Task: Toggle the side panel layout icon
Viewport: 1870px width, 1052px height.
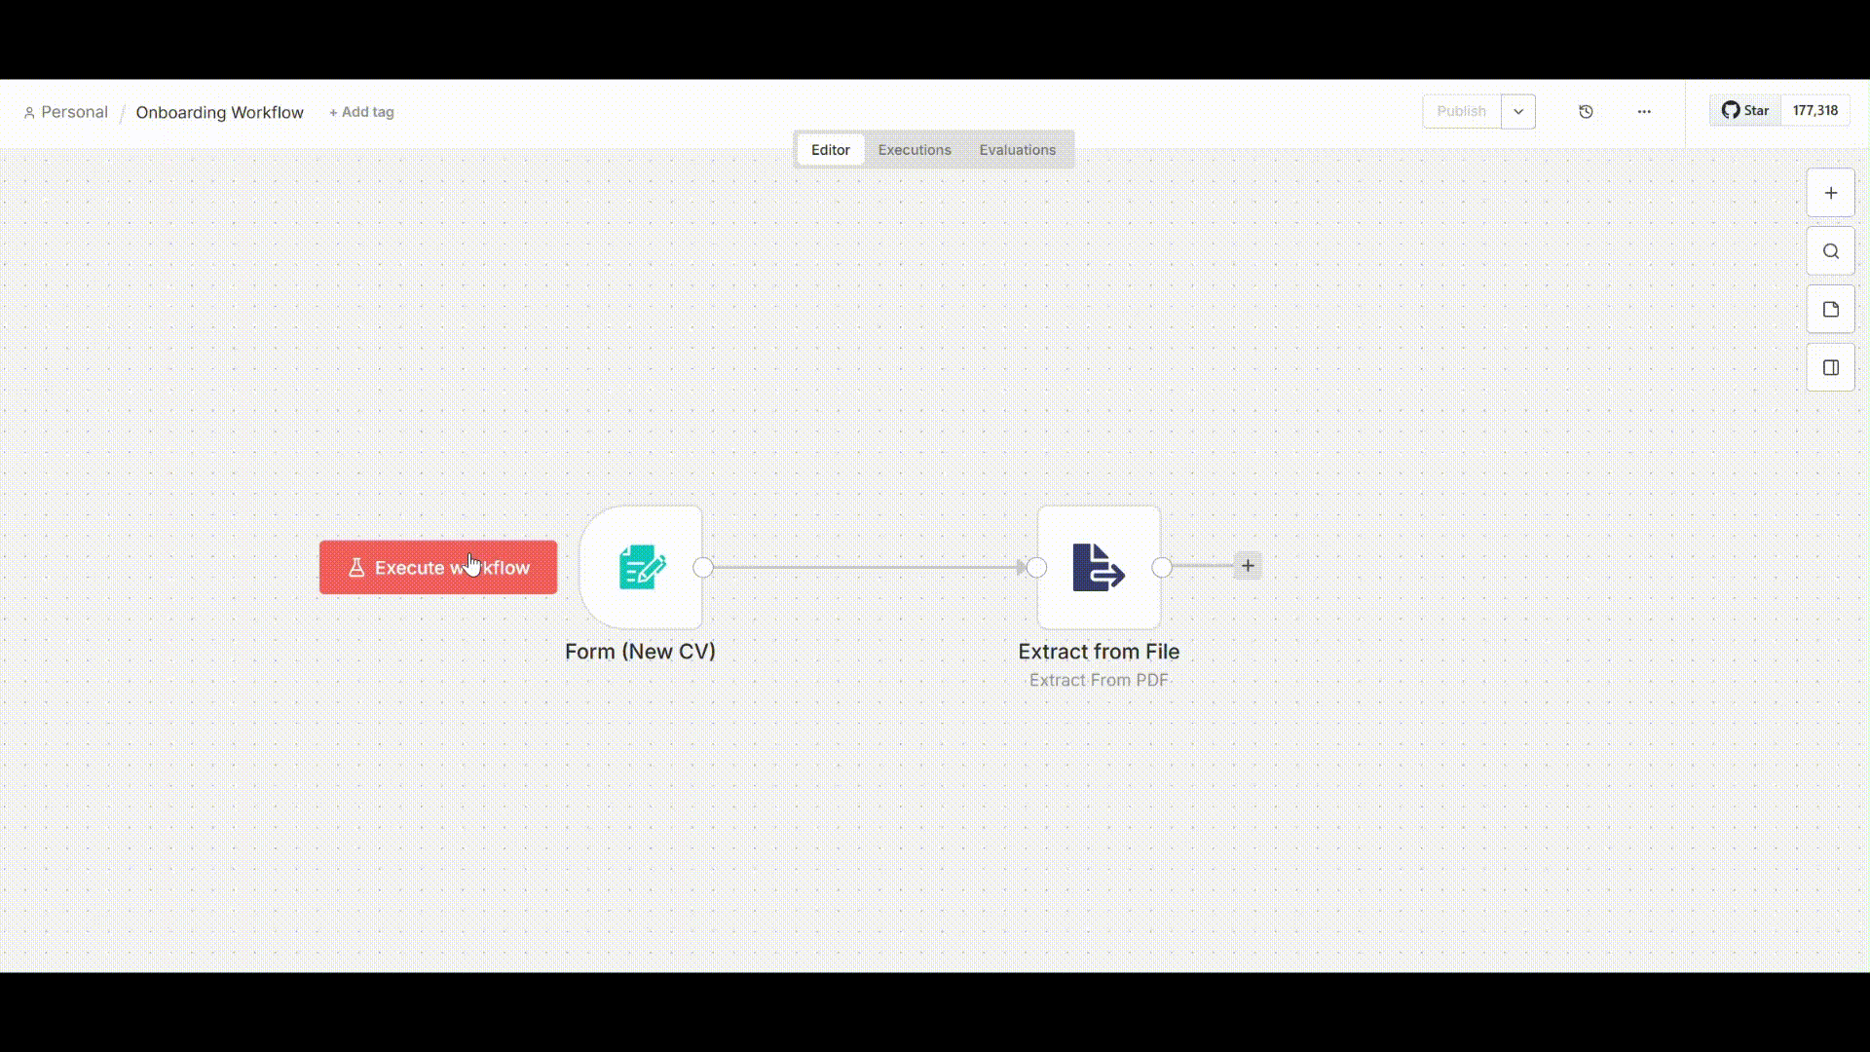Action: [x=1830, y=367]
